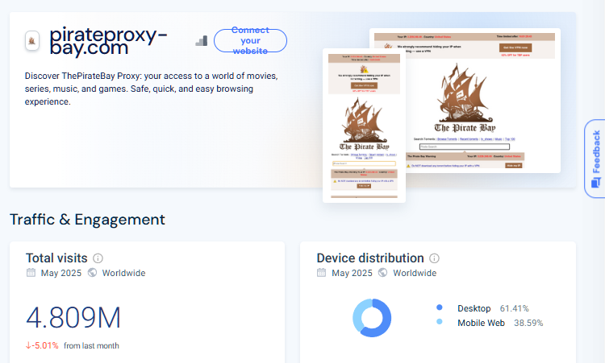
Task: Click the pirateproxy-bay.com domain title
Action: (x=108, y=41)
